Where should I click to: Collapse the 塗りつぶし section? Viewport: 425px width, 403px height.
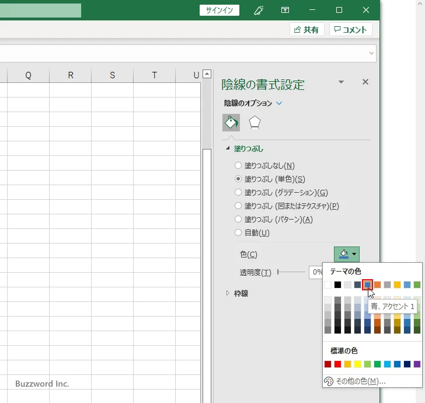pyautogui.click(x=228, y=148)
